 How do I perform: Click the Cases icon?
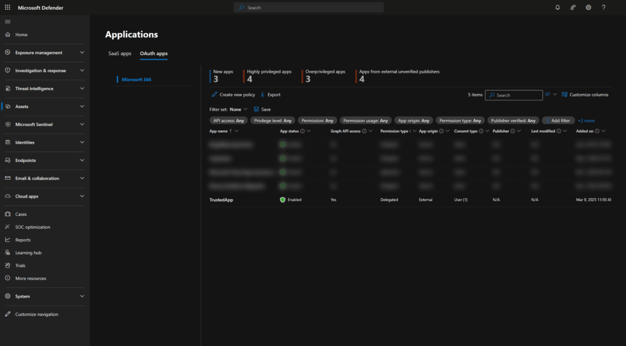pos(7,215)
